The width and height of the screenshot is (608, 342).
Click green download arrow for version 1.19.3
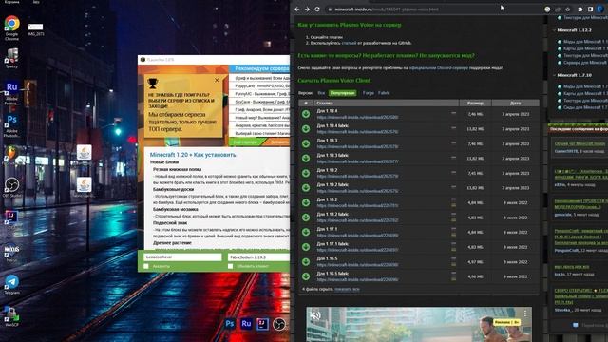[x=306, y=143]
